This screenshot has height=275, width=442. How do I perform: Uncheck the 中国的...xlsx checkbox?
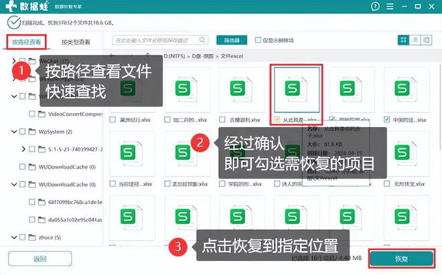387,120
